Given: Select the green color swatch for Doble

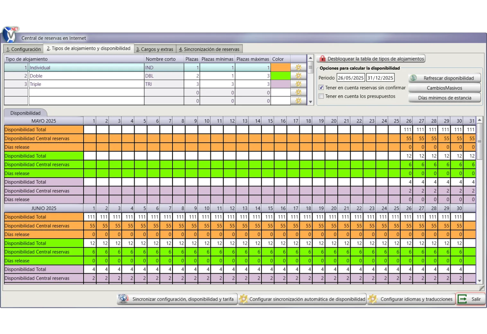Looking at the screenshot, I should coord(280,76).
